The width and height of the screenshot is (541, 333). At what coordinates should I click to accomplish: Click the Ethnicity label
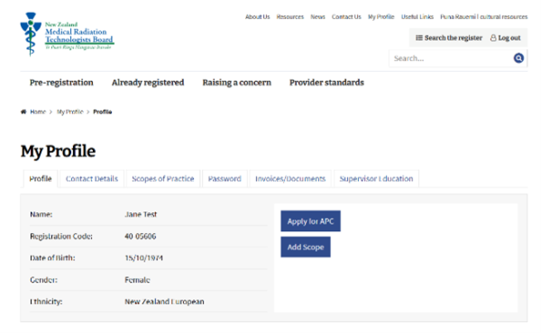tap(46, 301)
